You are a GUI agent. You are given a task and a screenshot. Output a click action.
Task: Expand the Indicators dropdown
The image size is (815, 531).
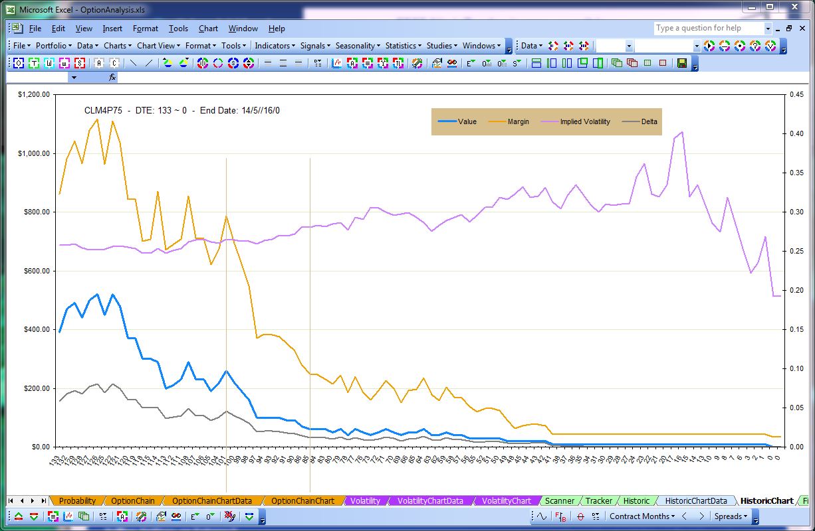275,46
